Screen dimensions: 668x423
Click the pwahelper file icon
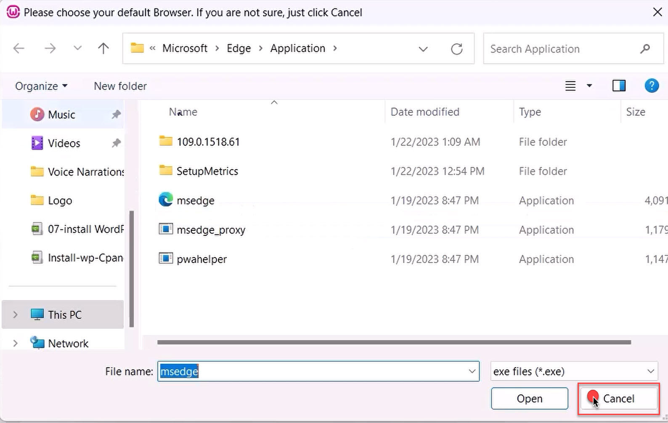[x=166, y=258]
